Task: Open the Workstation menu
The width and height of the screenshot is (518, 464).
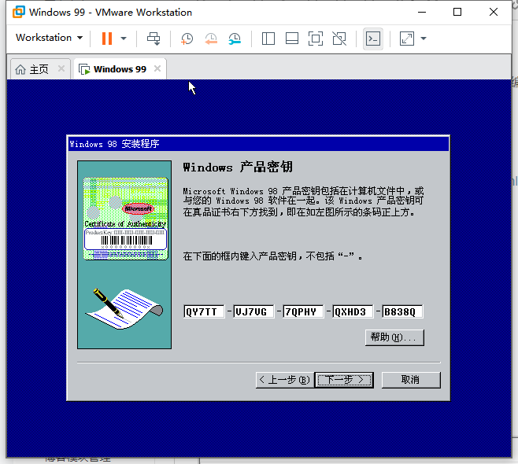Action: 50,38
